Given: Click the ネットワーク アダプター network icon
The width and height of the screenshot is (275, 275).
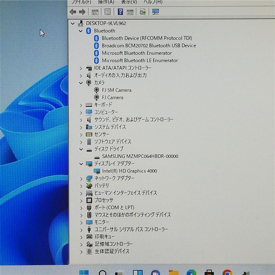Looking at the screenshot, I should click(89, 178).
